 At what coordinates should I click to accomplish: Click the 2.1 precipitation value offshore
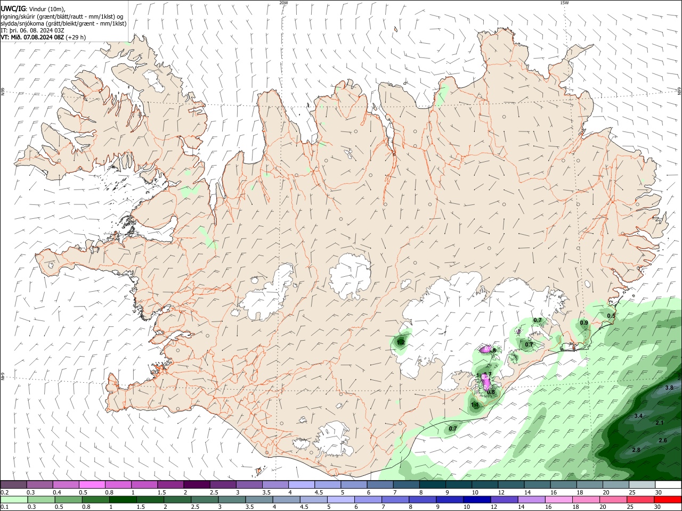(660, 423)
